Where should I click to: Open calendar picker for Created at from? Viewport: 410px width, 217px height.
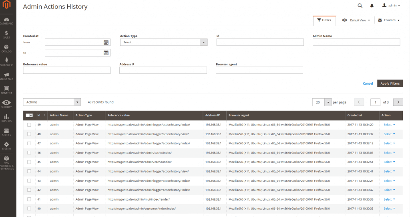[106, 42]
